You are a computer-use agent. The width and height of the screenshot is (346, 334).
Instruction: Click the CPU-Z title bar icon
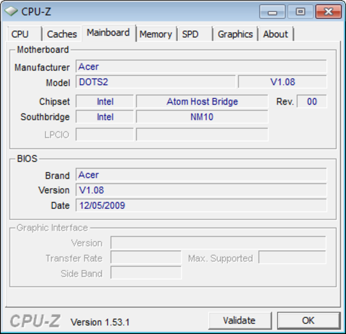click(11, 11)
